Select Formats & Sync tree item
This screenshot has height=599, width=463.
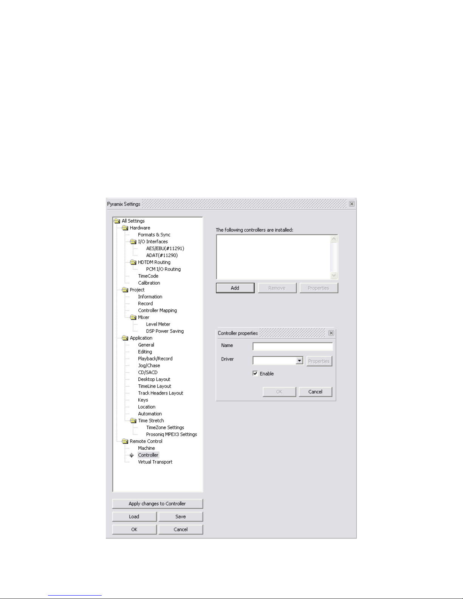[x=154, y=235]
